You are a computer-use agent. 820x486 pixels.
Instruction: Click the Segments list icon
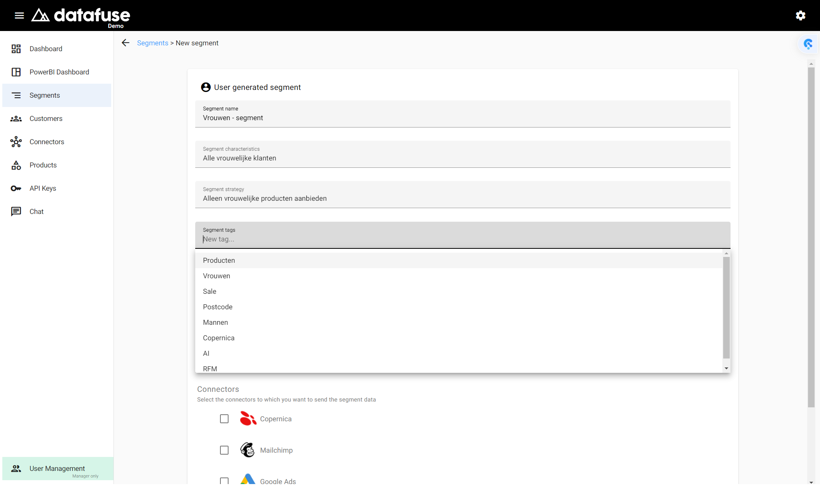[16, 95]
